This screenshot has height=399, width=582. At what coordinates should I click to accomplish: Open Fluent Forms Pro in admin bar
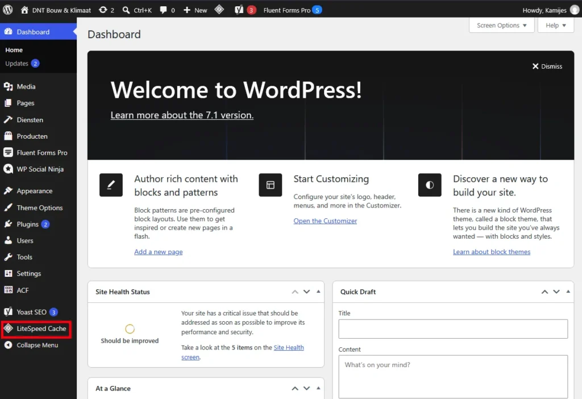coord(293,10)
